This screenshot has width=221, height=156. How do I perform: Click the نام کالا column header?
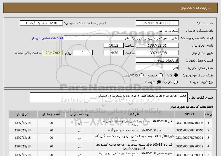134,114
